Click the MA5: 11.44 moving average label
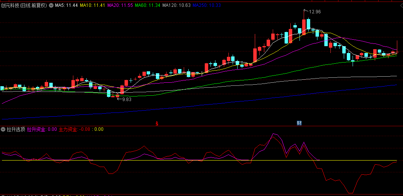 pos(66,5)
